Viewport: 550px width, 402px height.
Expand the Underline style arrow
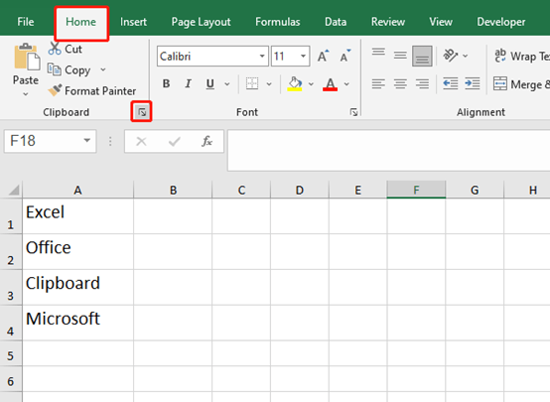coord(227,83)
